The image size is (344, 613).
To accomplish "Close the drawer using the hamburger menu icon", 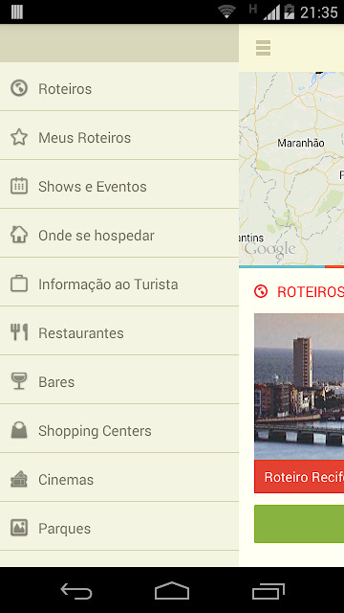I will coord(264,48).
